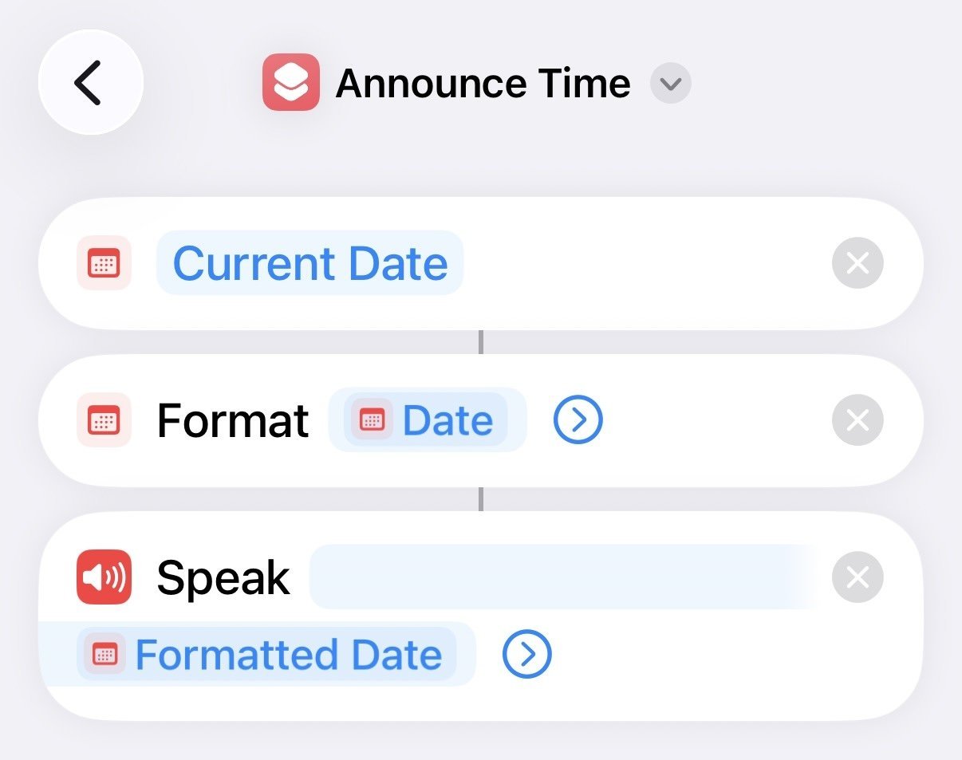Select the Formatted Date variable token

[x=287, y=655]
